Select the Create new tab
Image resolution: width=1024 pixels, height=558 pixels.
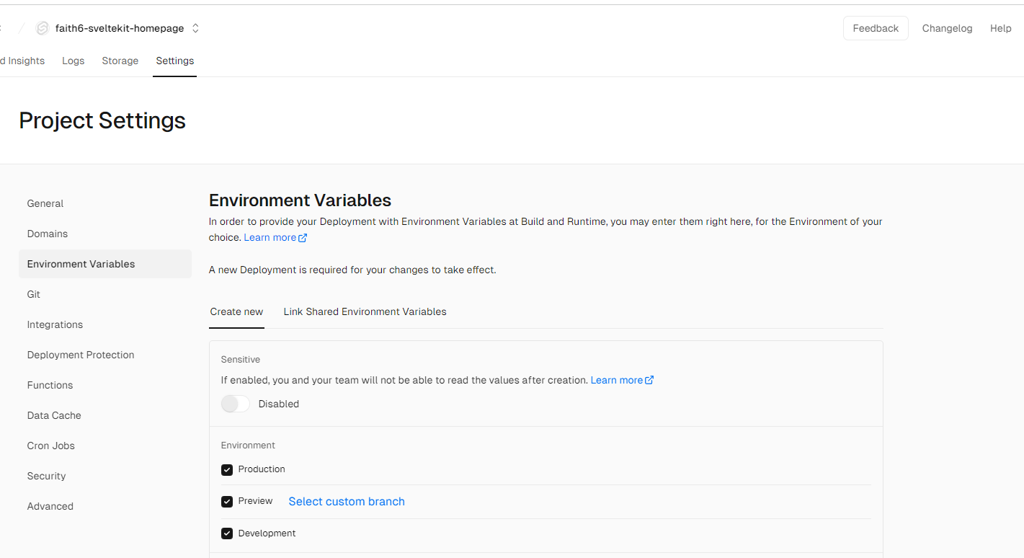[x=236, y=311]
